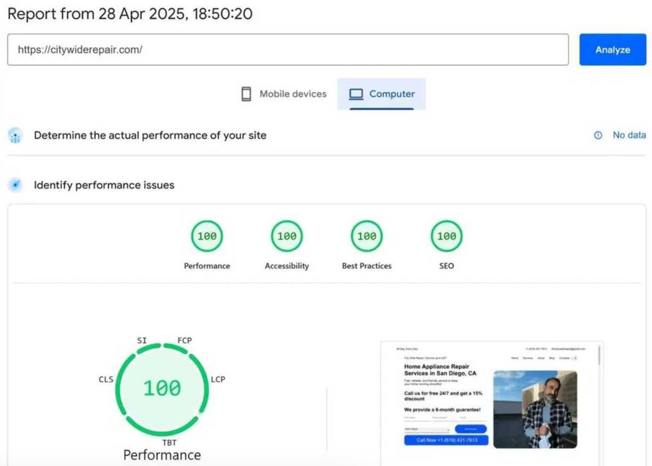Click the Analyze button
Viewport: 652px width, 466px height.
(x=613, y=49)
